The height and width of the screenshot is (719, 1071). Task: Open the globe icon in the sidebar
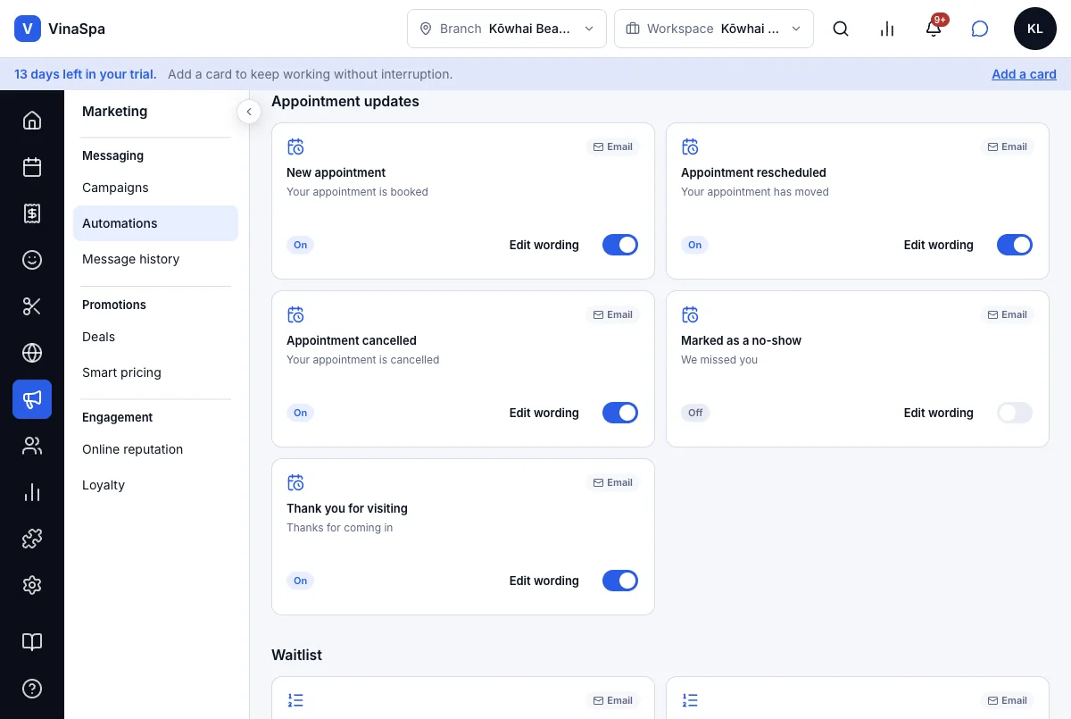point(32,353)
